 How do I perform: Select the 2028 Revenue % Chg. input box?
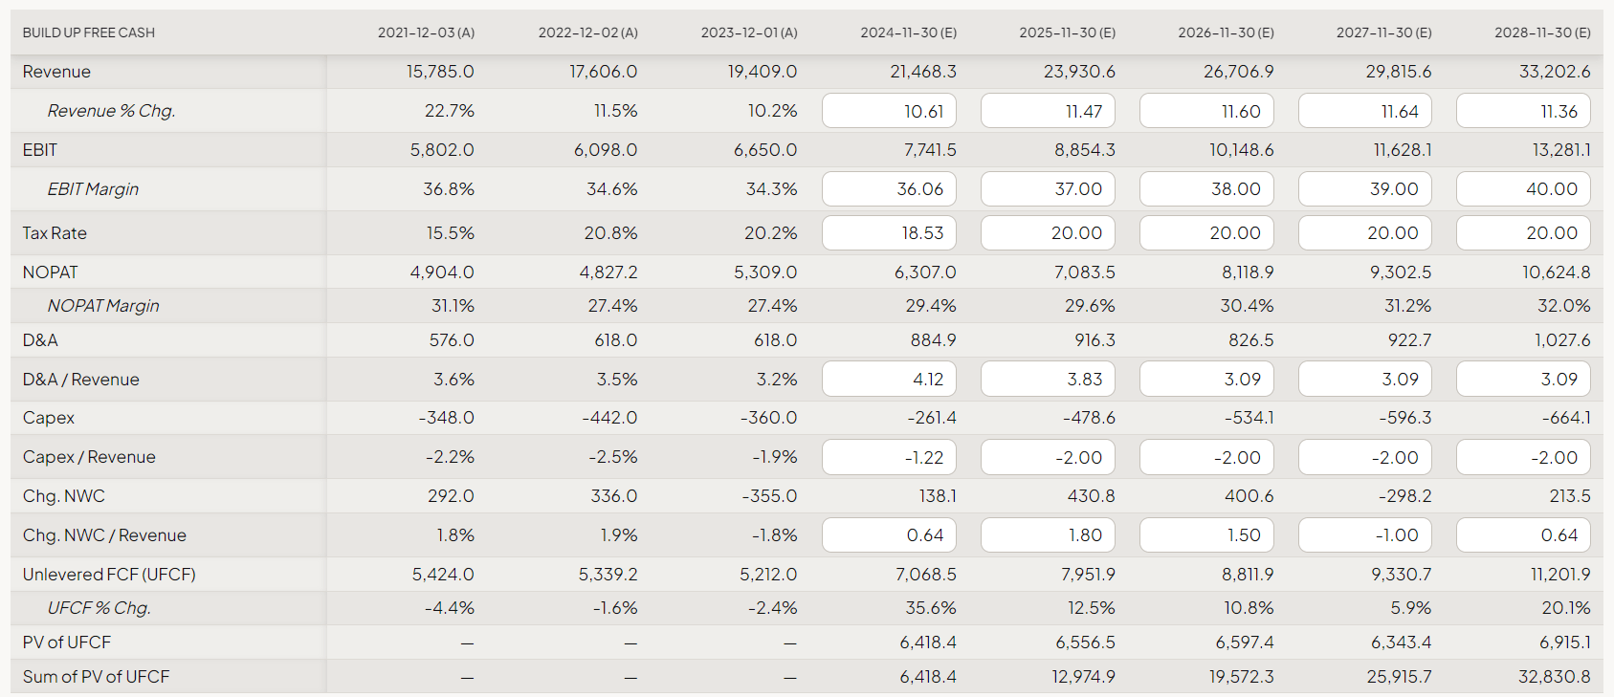pyautogui.click(x=1523, y=111)
